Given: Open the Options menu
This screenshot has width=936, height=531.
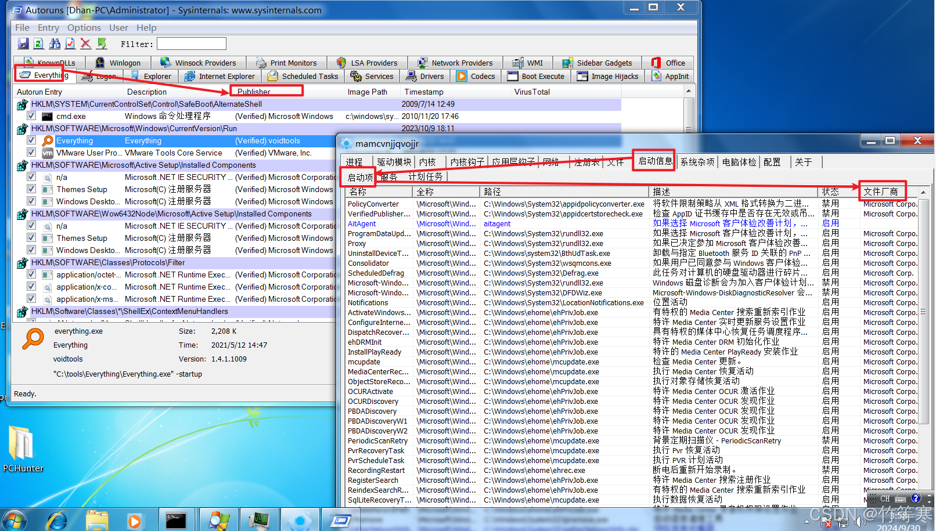Looking at the screenshot, I should pos(84,28).
